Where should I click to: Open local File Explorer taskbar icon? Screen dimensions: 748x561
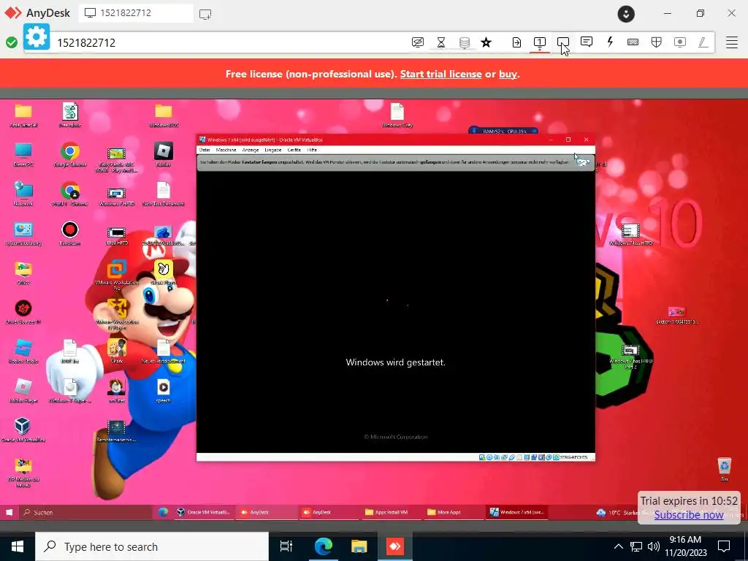click(x=359, y=546)
